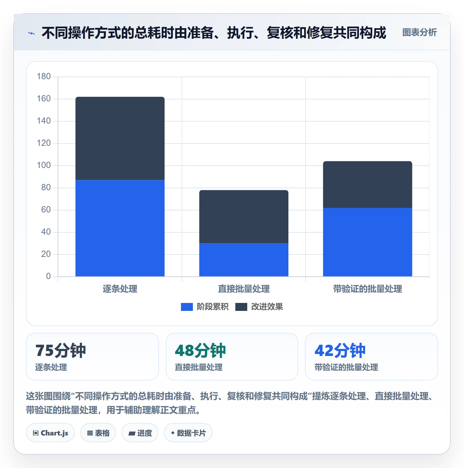
Task: Click the 直接批量处理 x-axis label
Action: coord(244,289)
